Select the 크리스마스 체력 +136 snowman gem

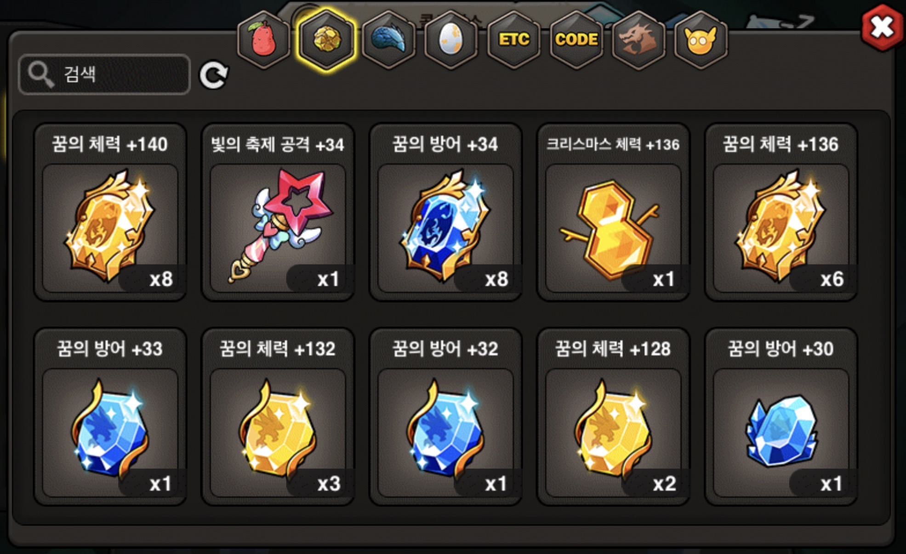tap(613, 212)
